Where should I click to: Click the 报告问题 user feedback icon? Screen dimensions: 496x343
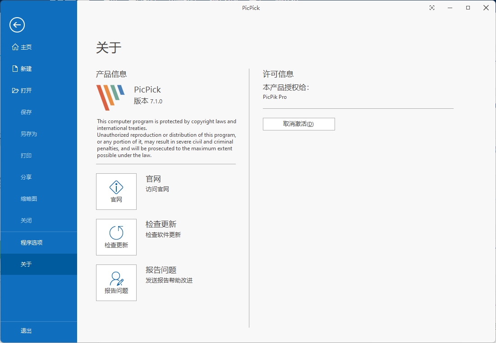coord(116,278)
